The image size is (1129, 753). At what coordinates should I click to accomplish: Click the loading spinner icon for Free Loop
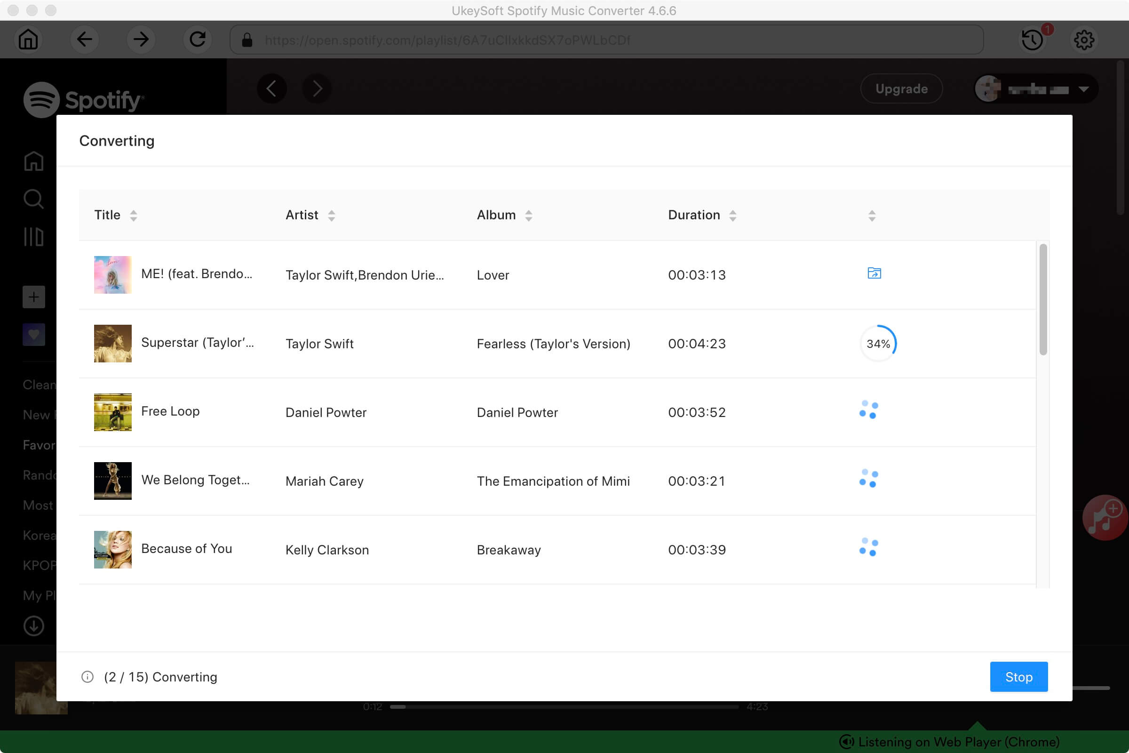[868, 411]
